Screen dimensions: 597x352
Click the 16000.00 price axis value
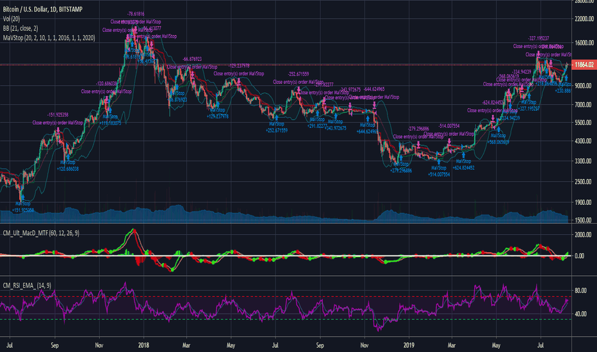click(x=584, y=43)
